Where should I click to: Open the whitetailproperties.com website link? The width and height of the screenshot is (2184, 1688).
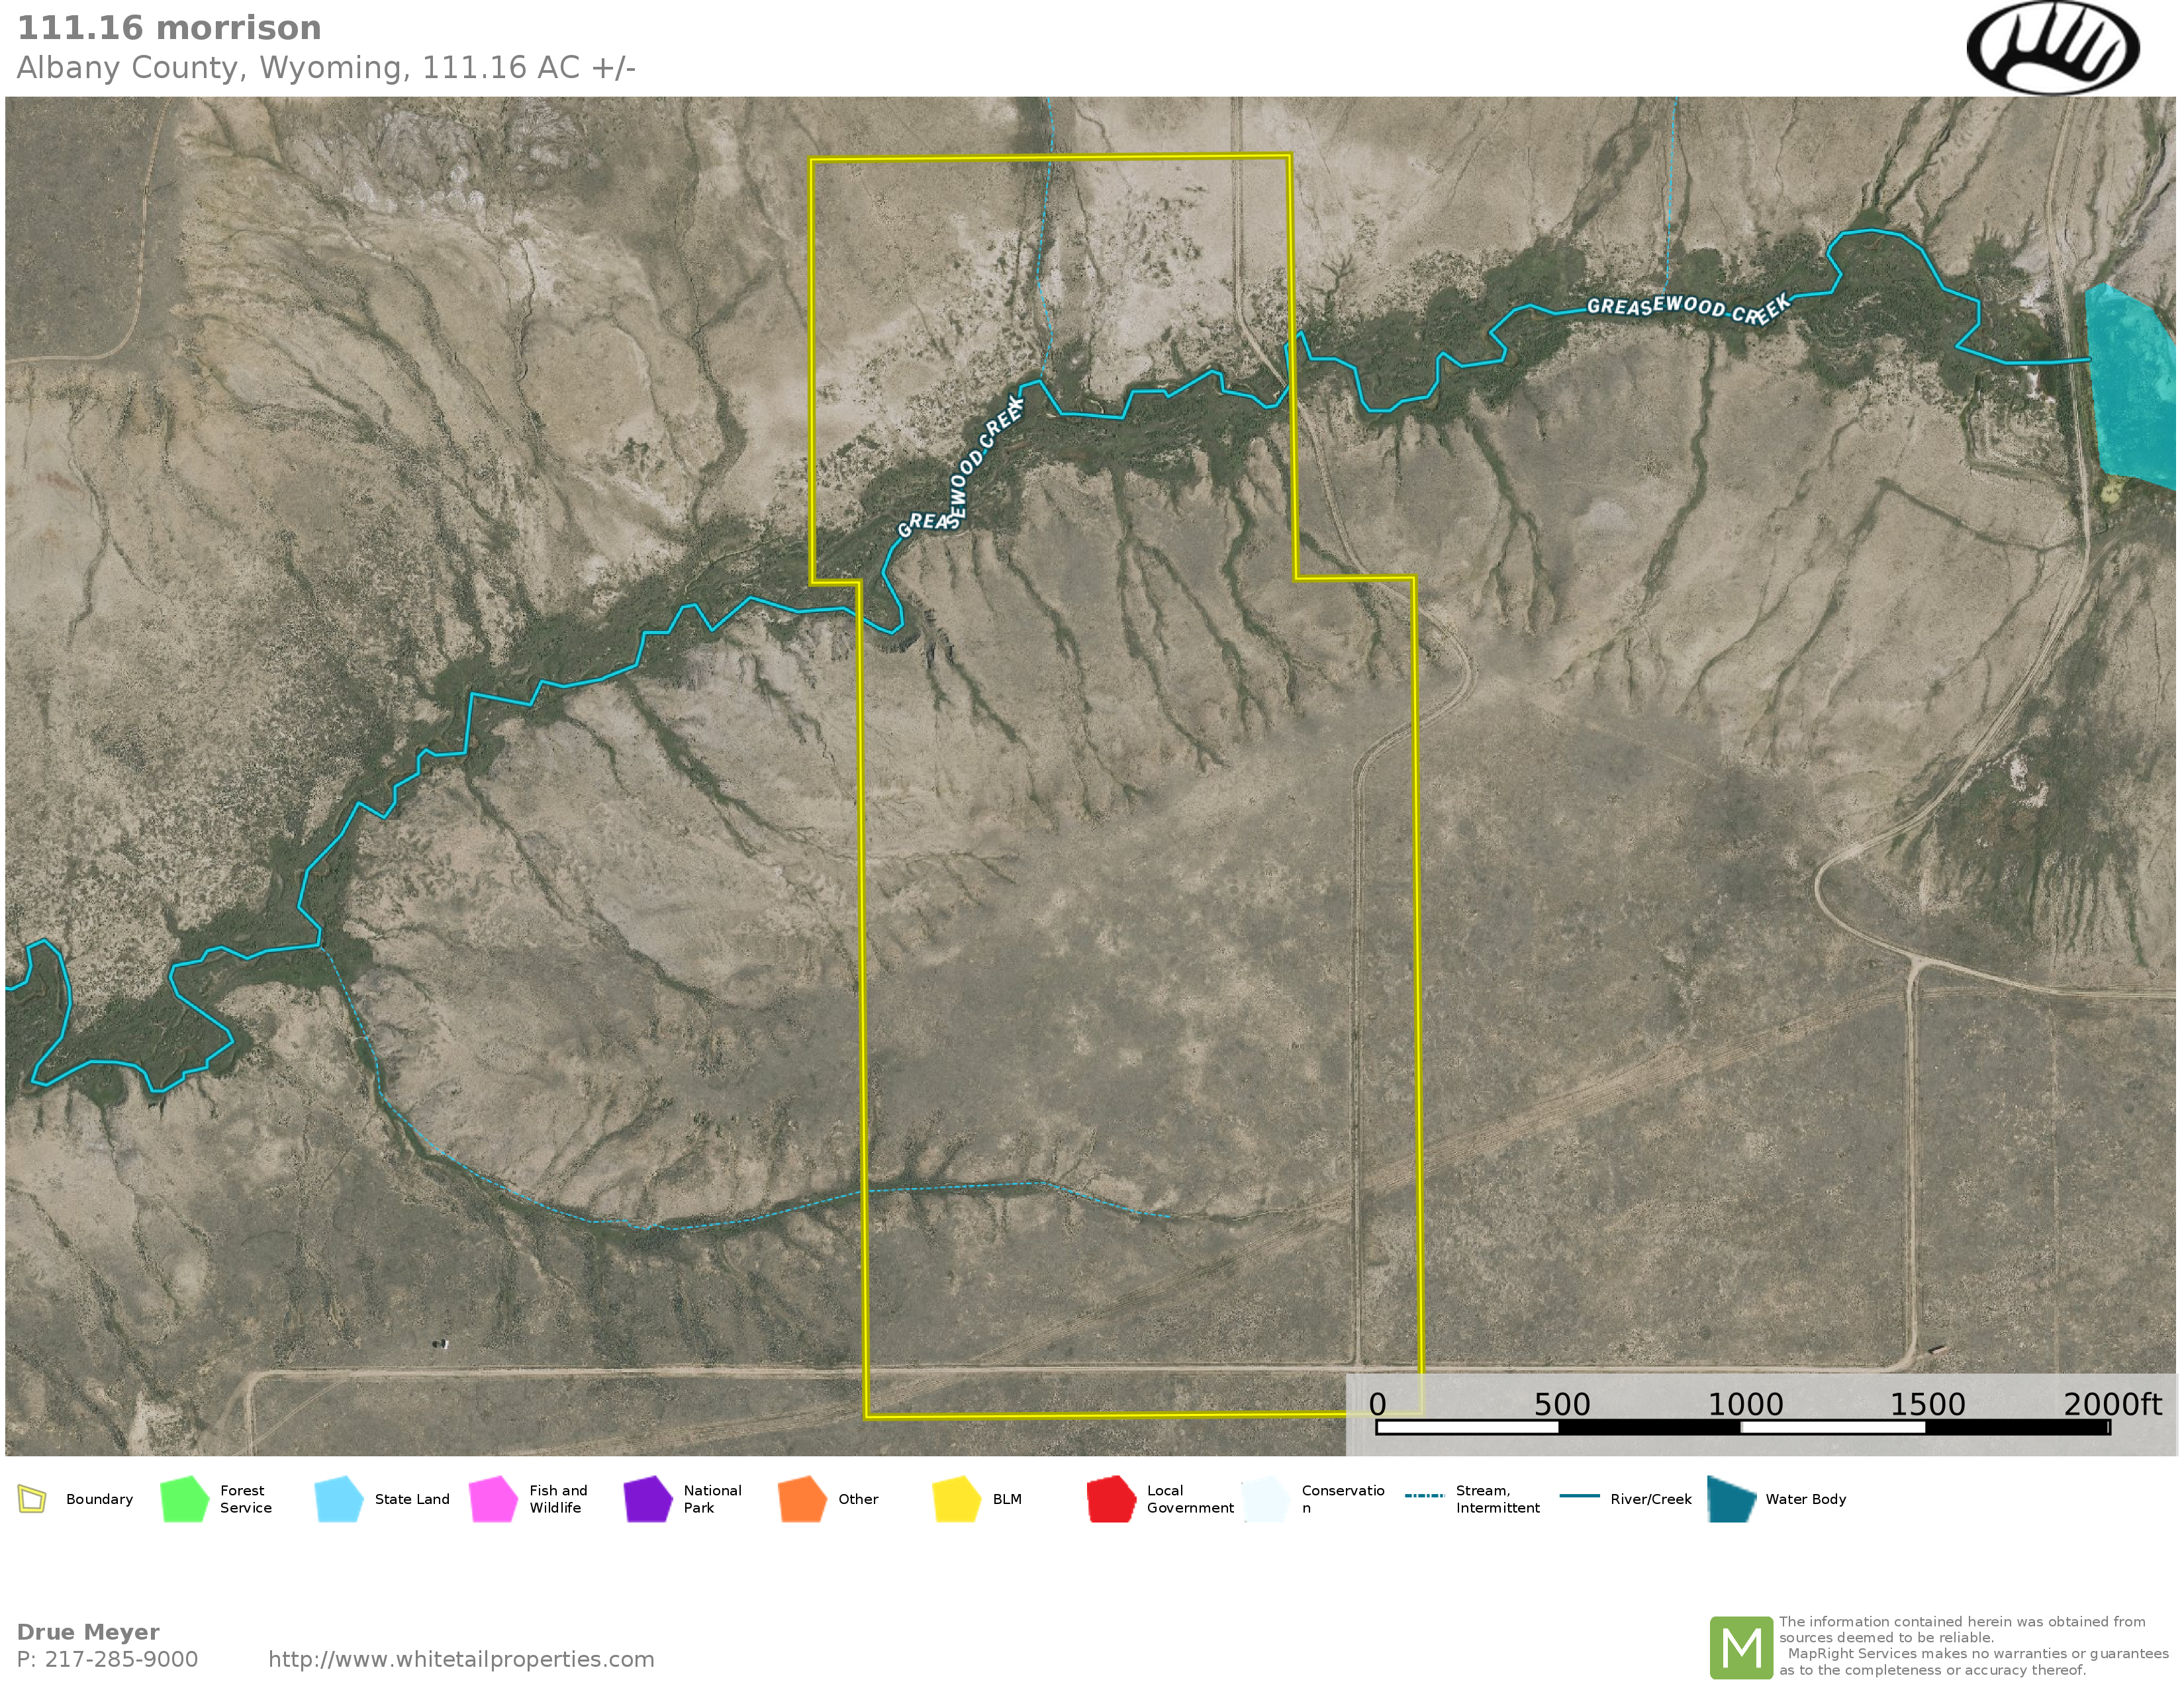pyautogui.click(x=461, y=1659)
